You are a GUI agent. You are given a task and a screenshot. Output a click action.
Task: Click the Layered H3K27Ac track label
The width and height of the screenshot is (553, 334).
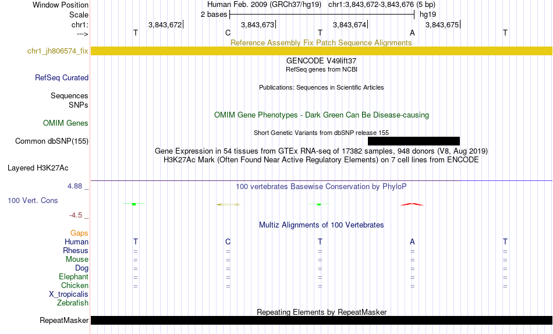[x=38, y=168]
